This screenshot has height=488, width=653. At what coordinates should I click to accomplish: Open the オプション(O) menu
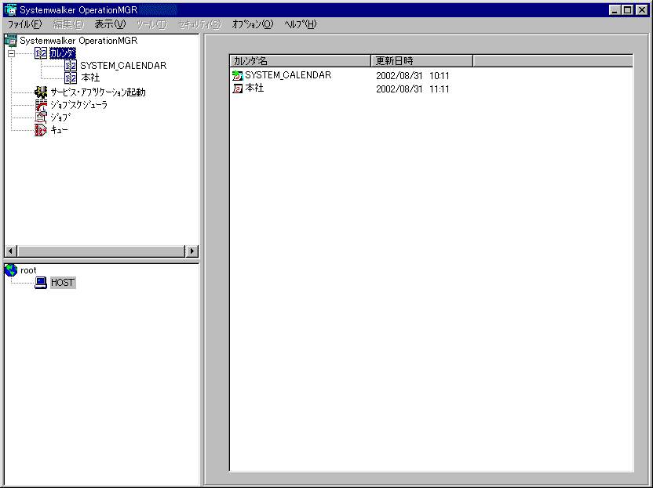253,24
